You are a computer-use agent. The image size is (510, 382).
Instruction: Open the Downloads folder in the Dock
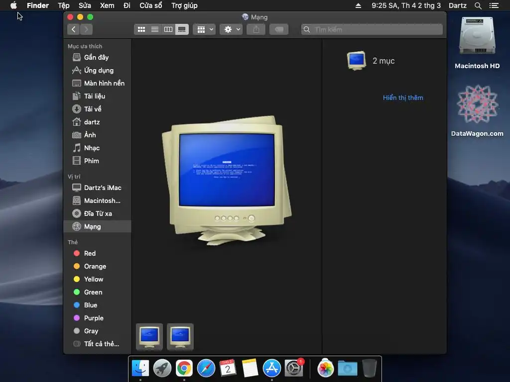347,369
